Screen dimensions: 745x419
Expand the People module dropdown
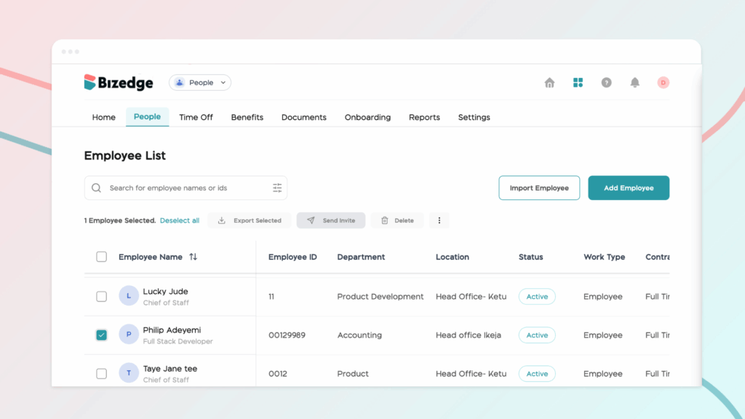(x=200, y=83)
